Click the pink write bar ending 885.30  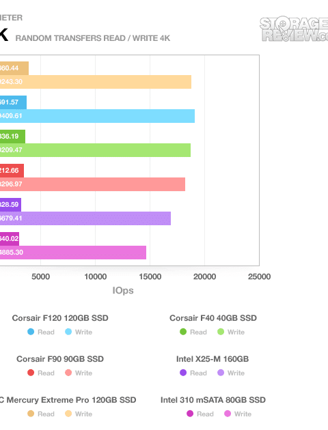coord(73,253)
